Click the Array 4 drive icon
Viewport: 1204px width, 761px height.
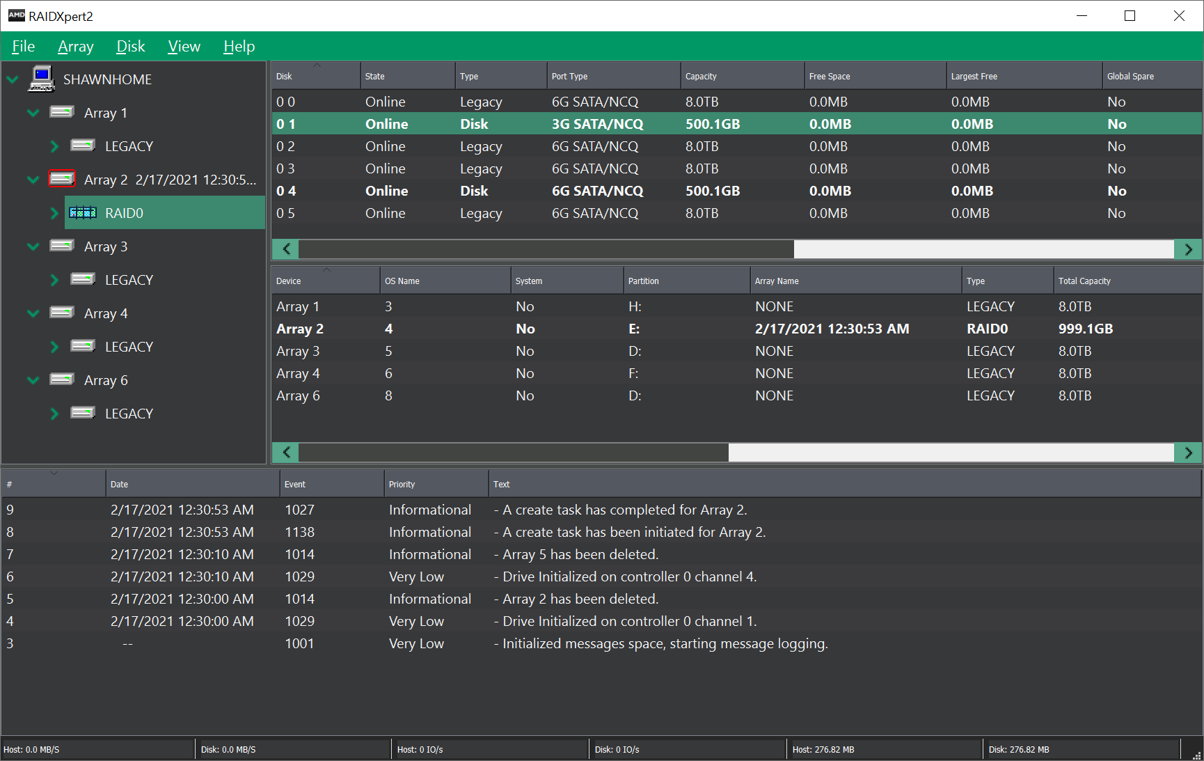click(62, 313)
